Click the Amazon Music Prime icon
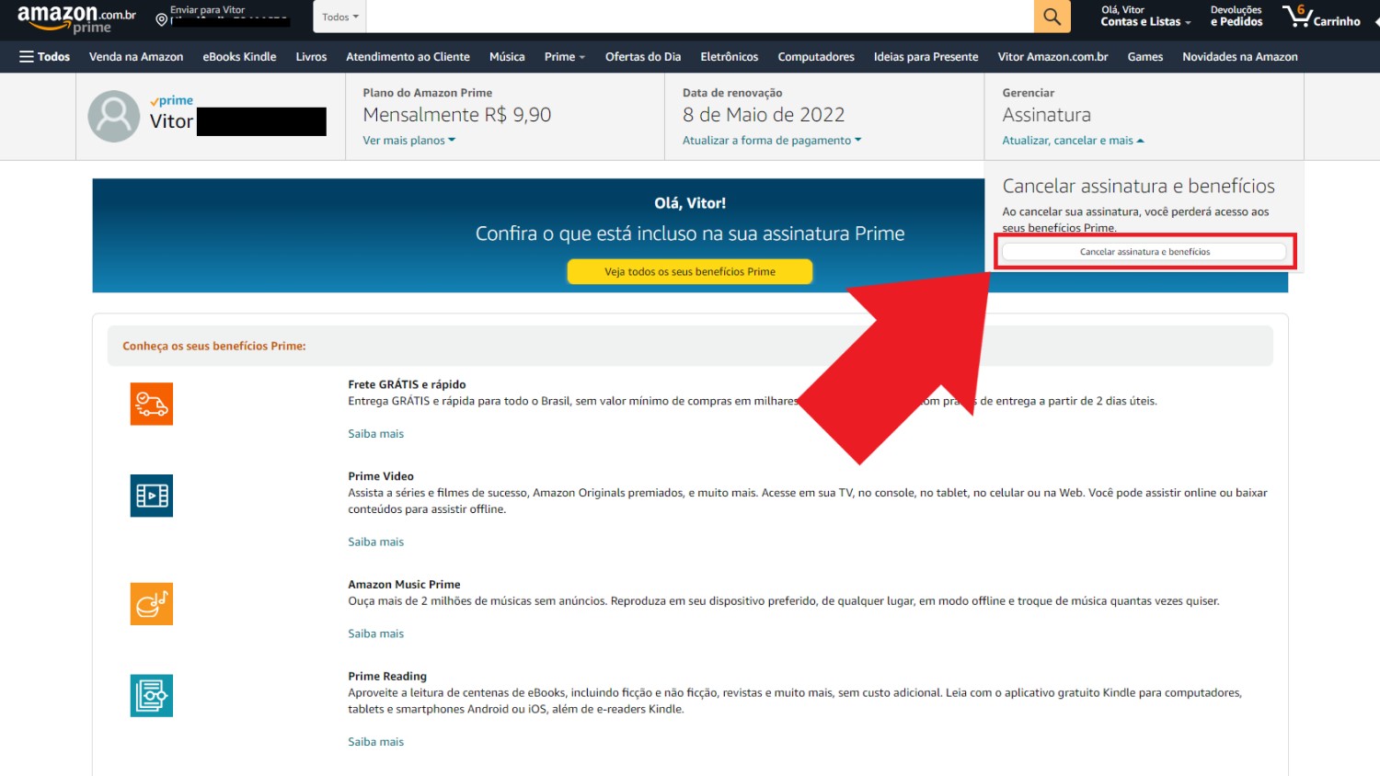This screenshot has width=1380, height=776. tap(152, 604)
